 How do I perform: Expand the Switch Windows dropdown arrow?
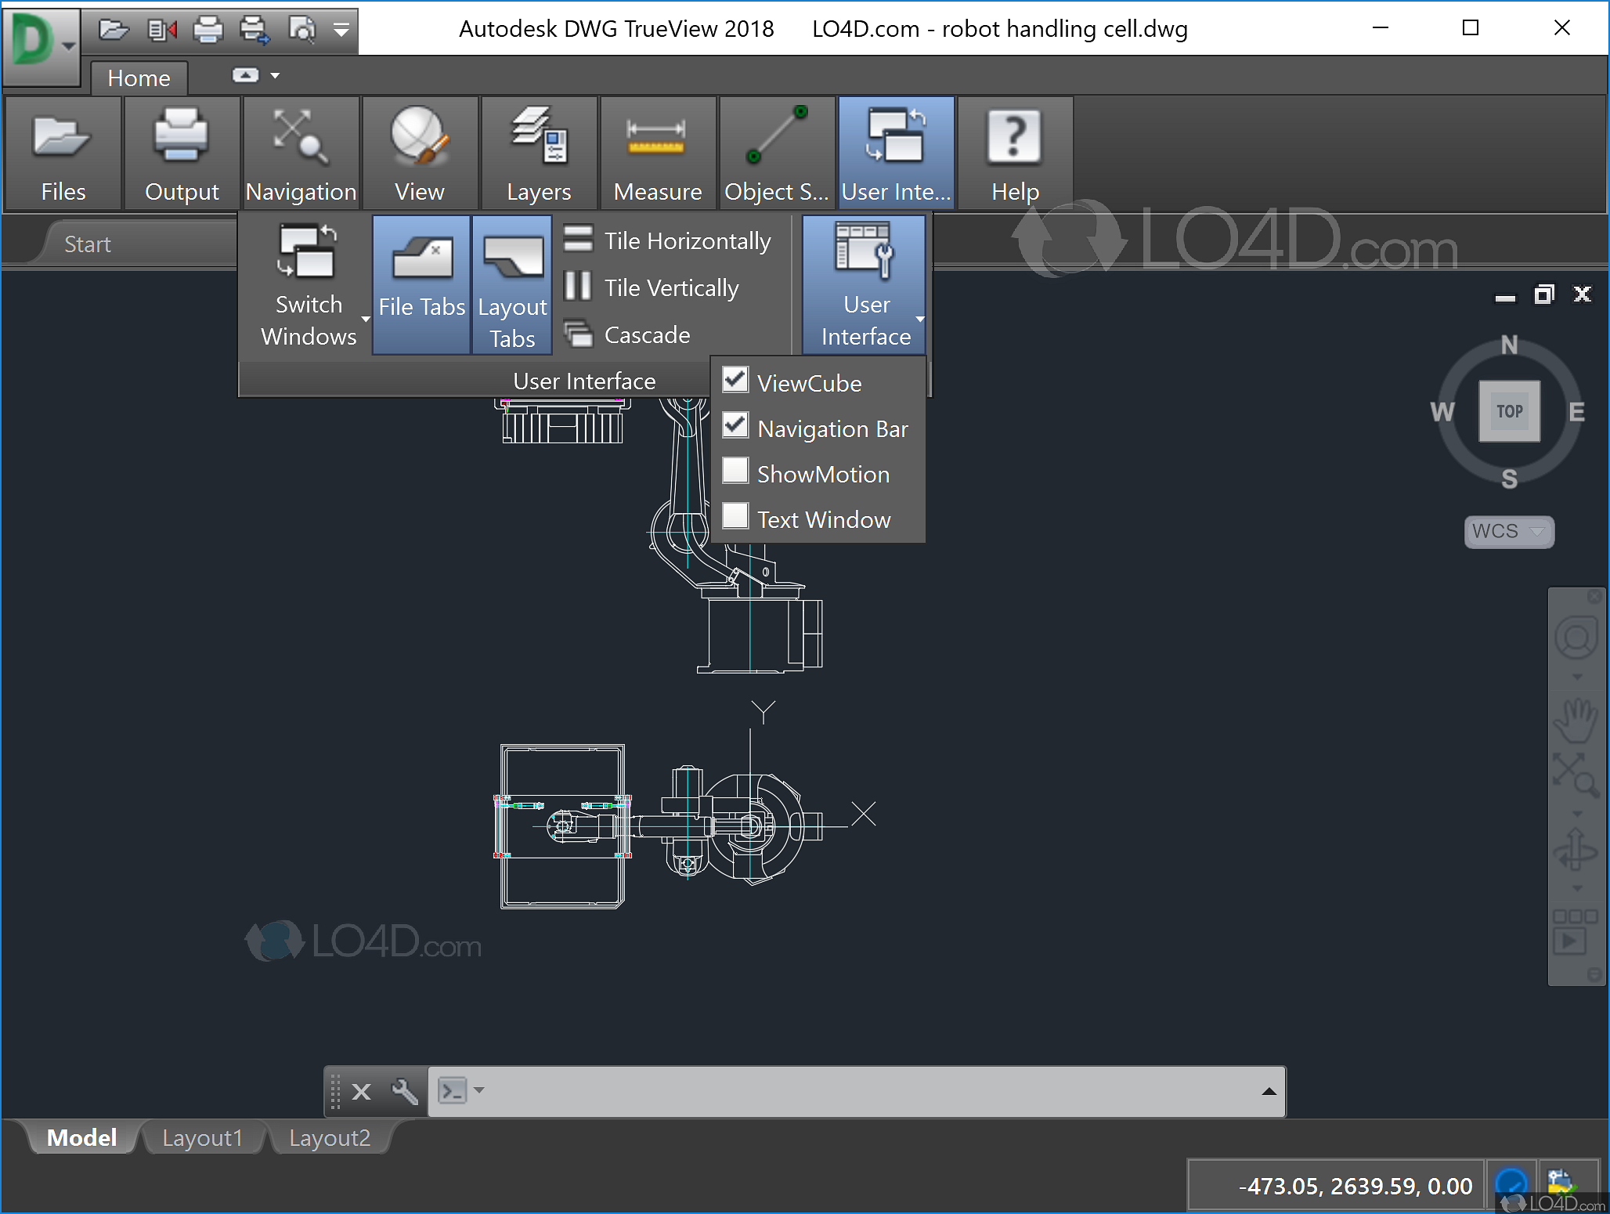click(365, 320)
